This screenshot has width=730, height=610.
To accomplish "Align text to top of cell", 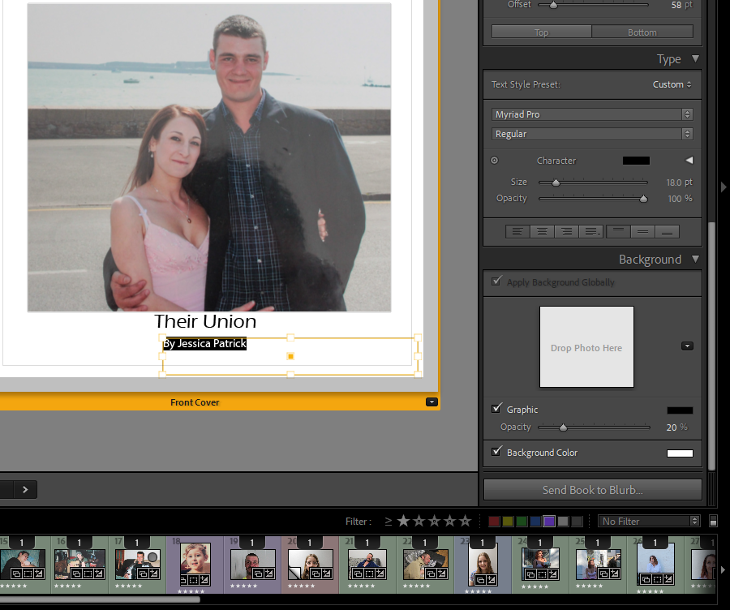I will pos(618,232).
